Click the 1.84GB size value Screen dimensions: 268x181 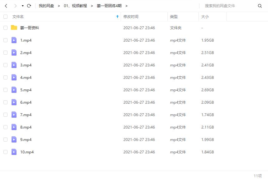pos(208,152)
